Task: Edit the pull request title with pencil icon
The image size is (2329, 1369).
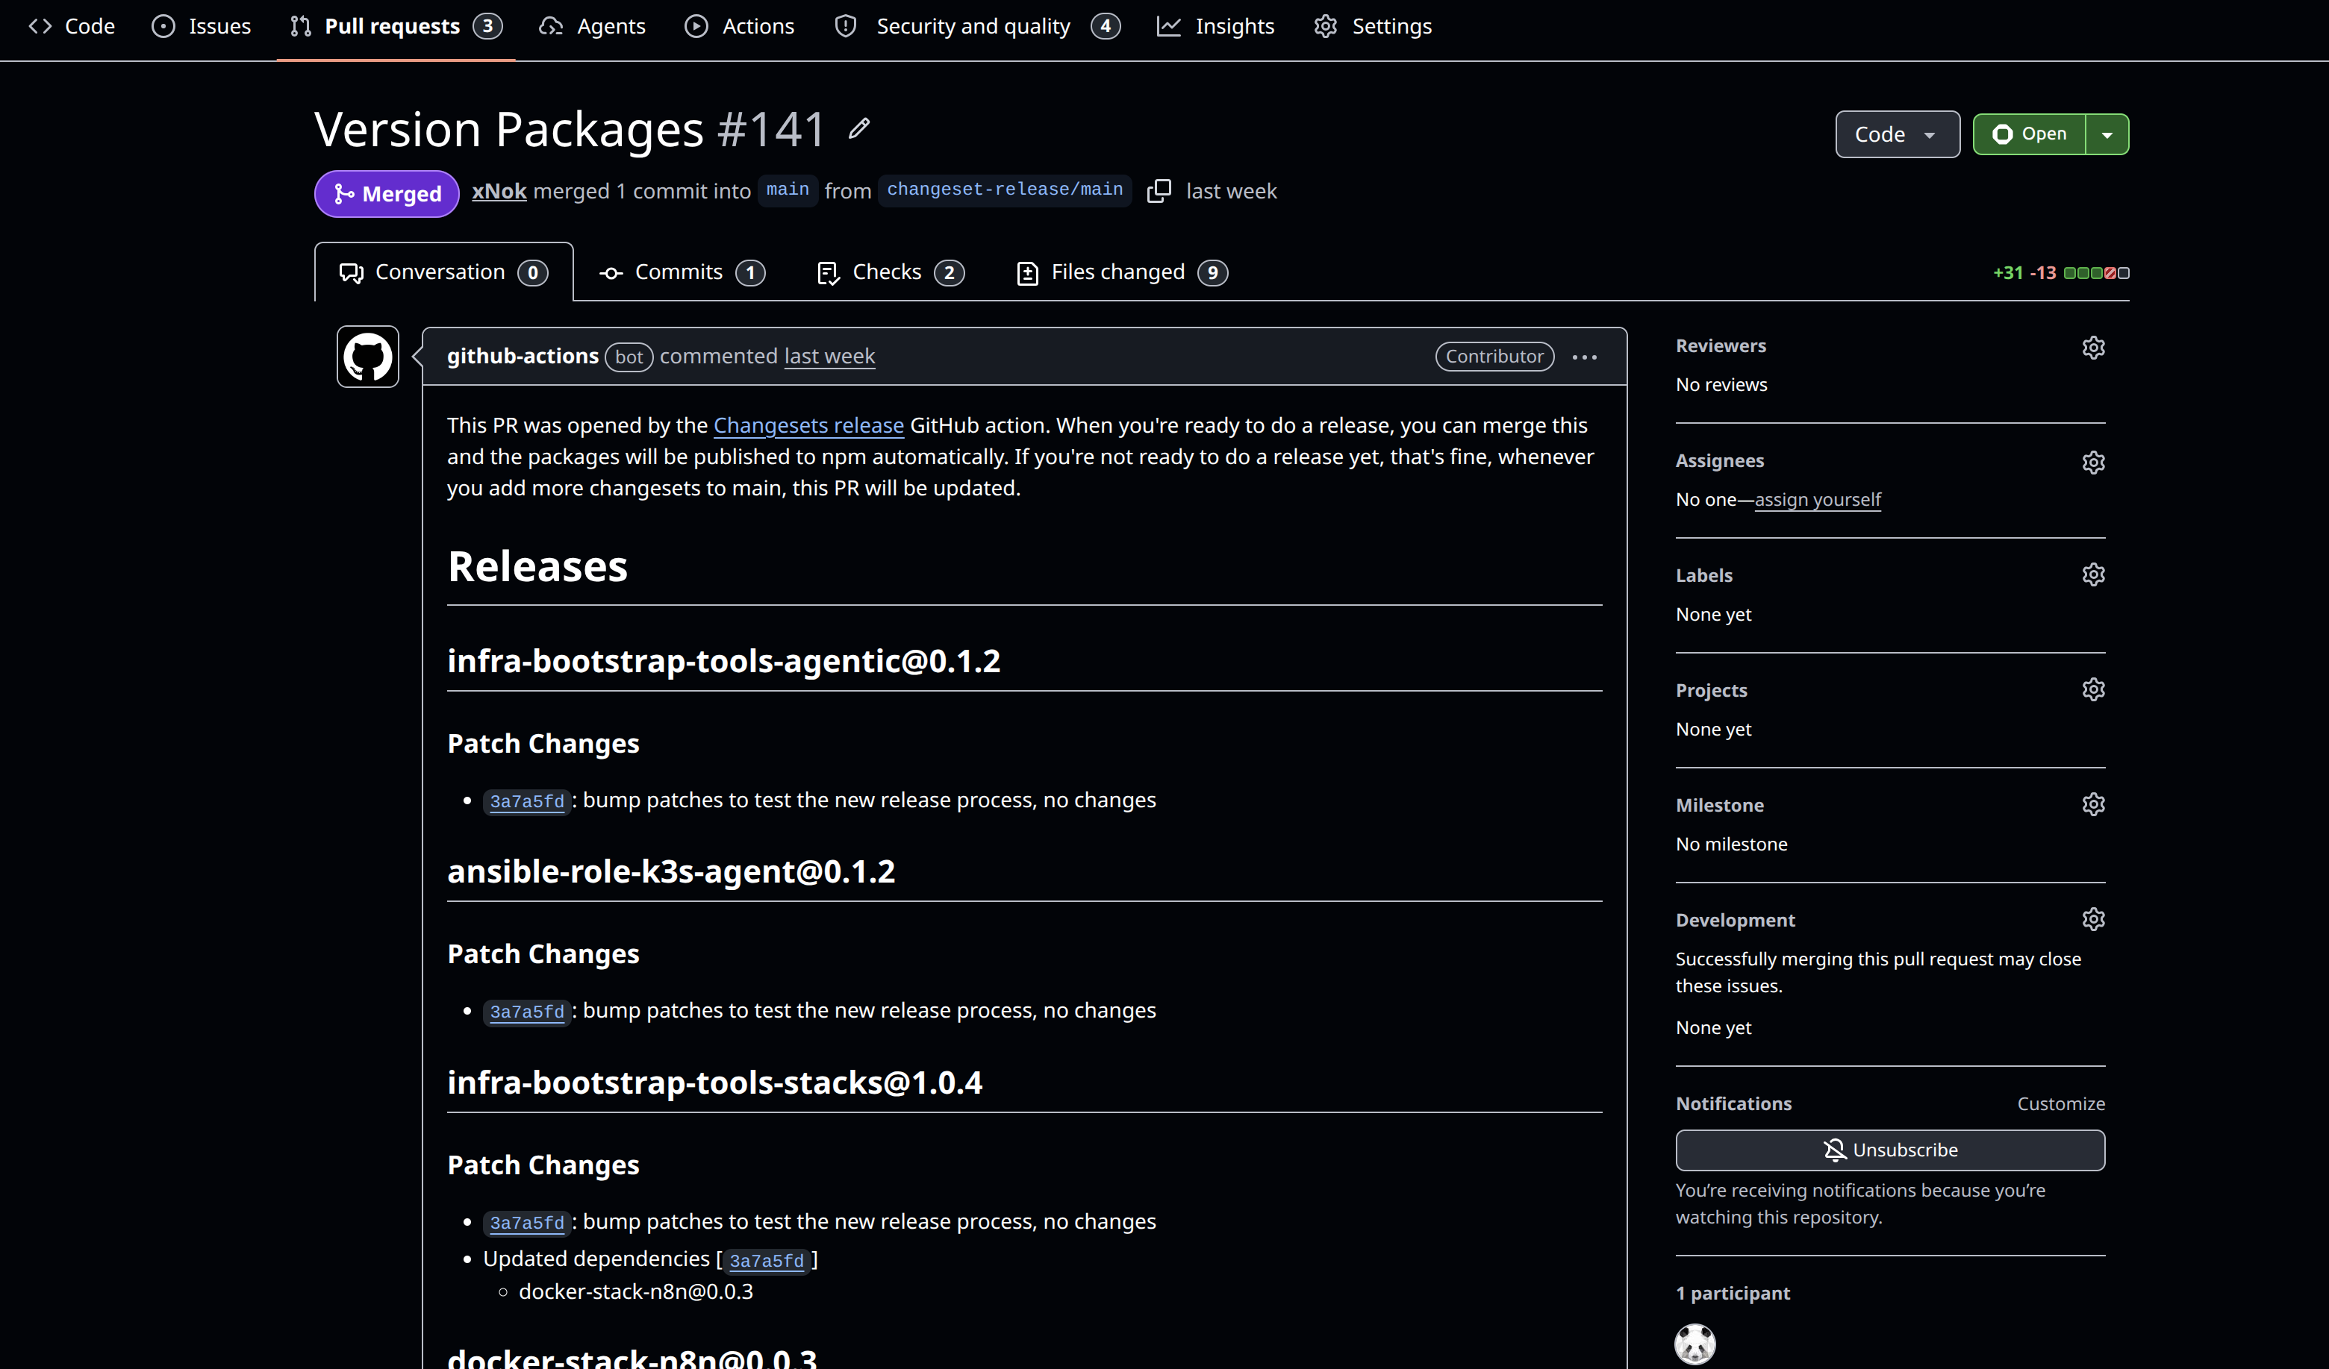Action: (x=858, y=128)
